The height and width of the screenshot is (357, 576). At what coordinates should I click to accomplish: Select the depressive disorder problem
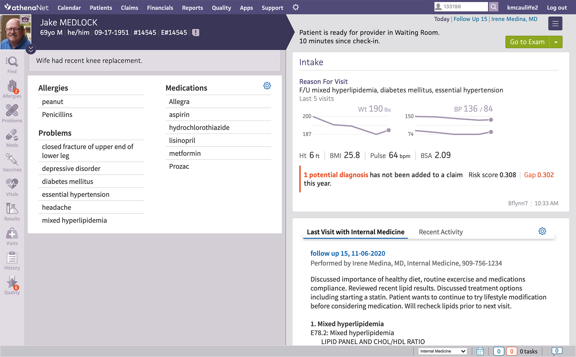(x=91, y=168)
